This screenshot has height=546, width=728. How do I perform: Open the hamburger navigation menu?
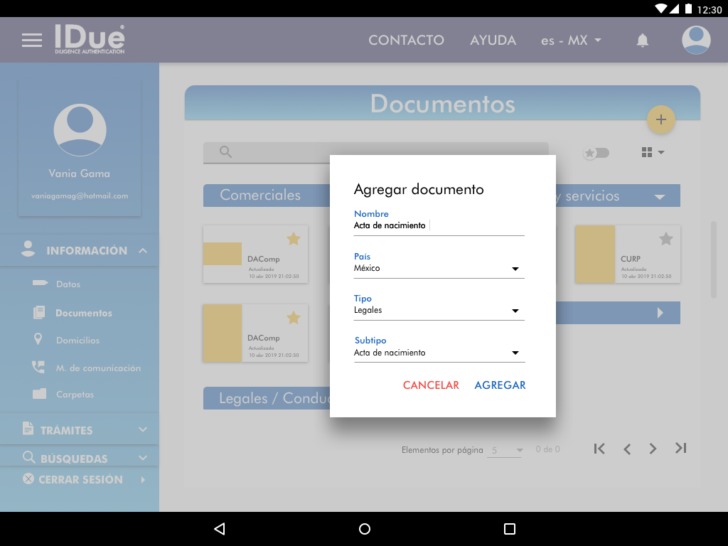pos(32,41)
